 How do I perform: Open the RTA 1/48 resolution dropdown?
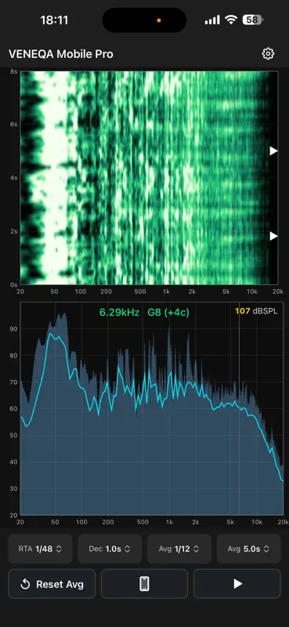click(x=40, y=549)
